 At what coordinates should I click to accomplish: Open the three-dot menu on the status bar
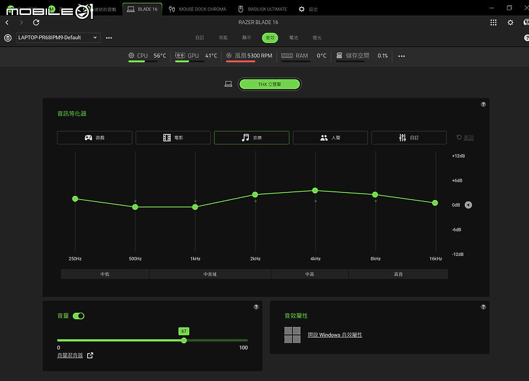401,56
